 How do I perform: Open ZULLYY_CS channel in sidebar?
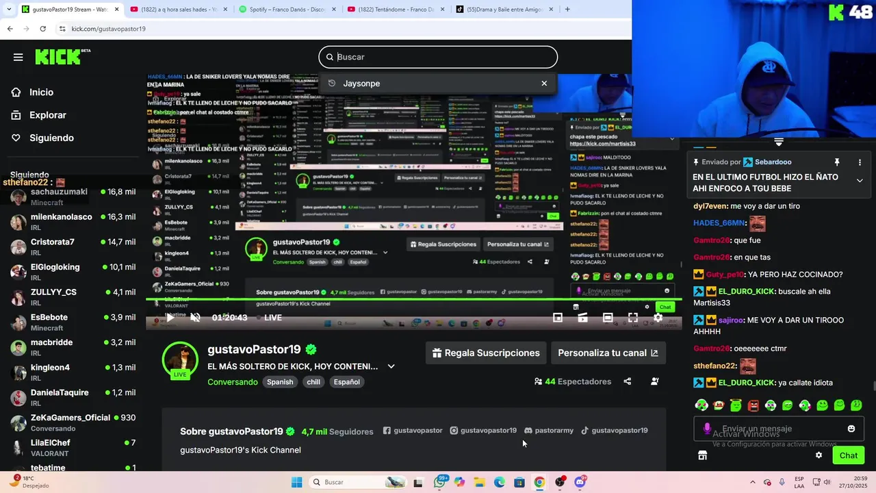[x=73, y=297]
